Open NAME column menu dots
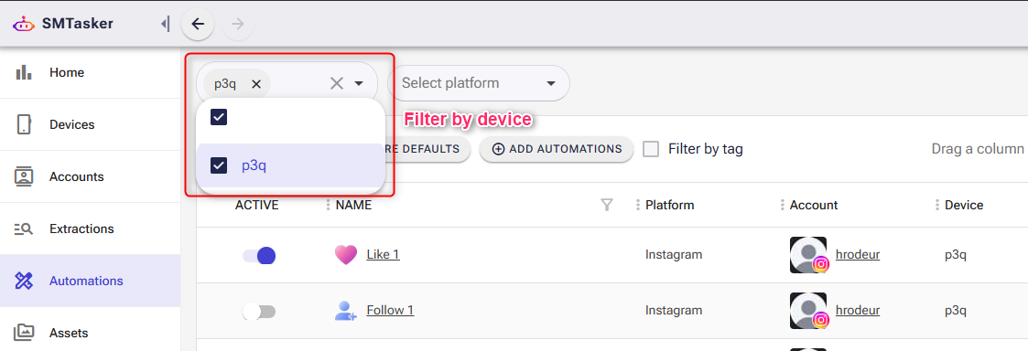The width and height of the screenshot is (1028, 351). coord(329,205)
